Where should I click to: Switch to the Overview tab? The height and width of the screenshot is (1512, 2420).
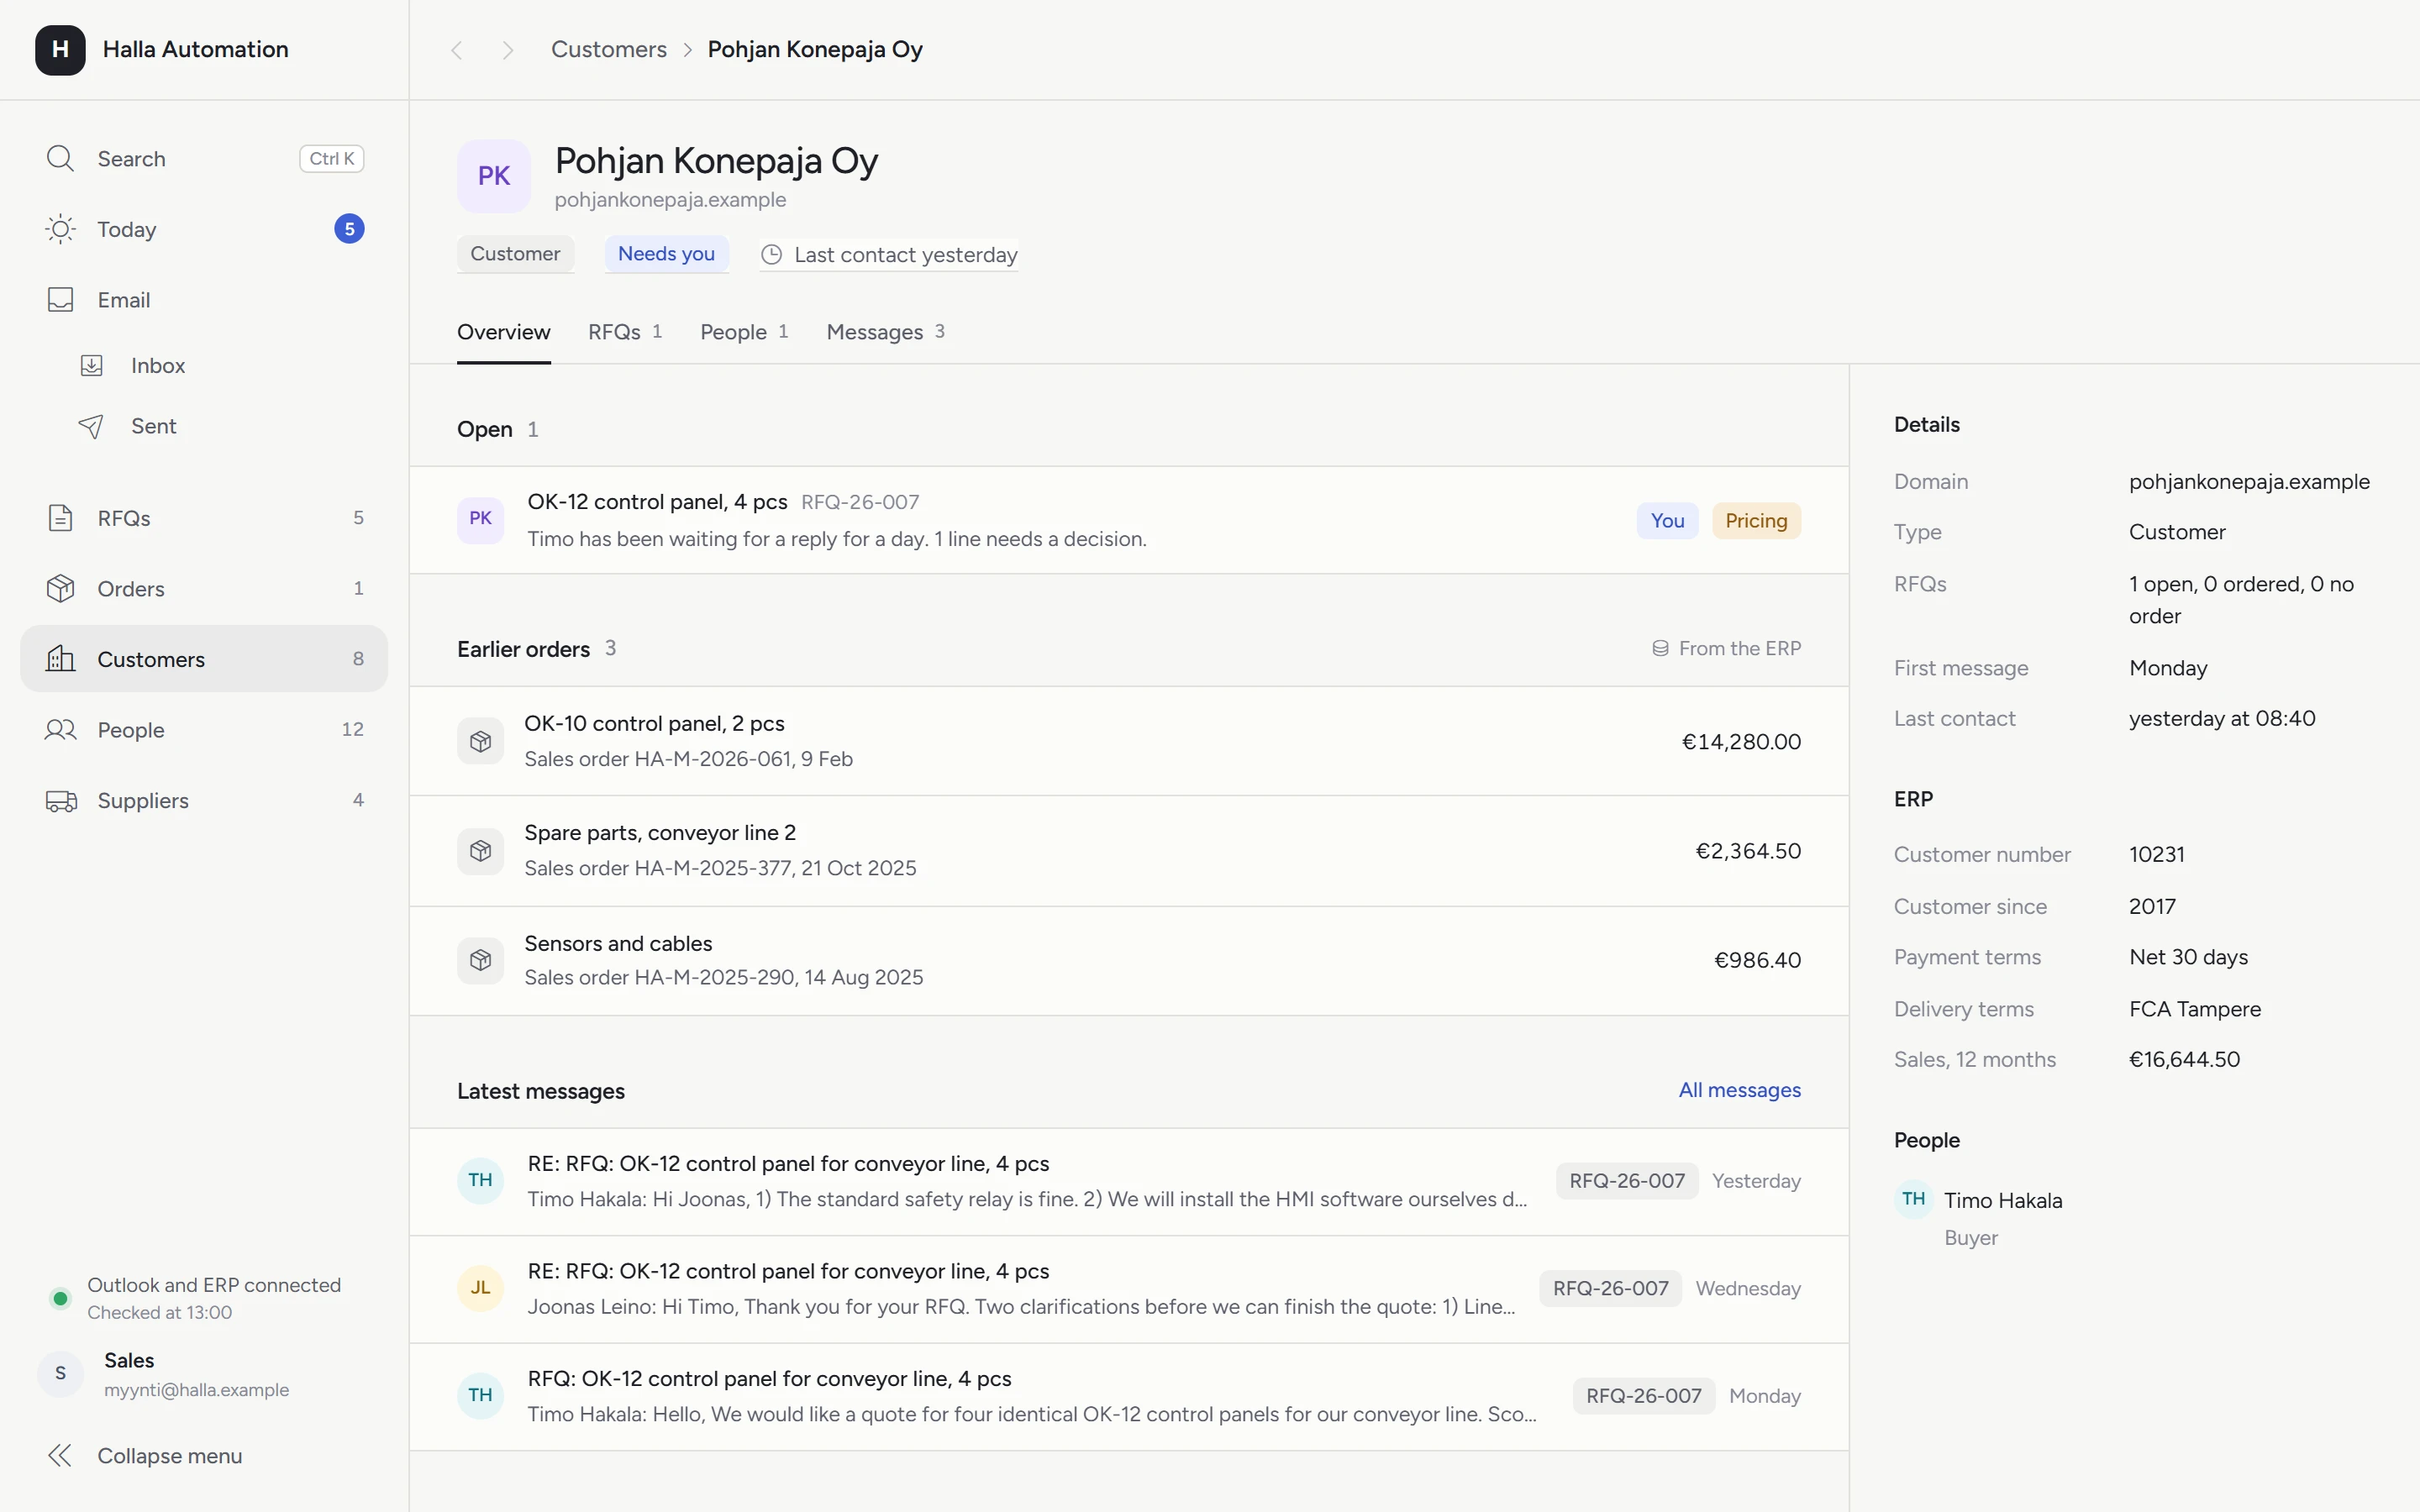[504, 332]
